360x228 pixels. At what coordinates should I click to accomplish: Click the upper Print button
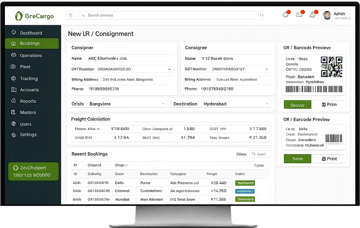(x=329, y=104)
